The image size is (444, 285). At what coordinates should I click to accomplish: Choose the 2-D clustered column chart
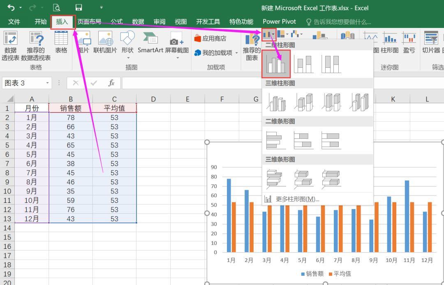[276, 64]
